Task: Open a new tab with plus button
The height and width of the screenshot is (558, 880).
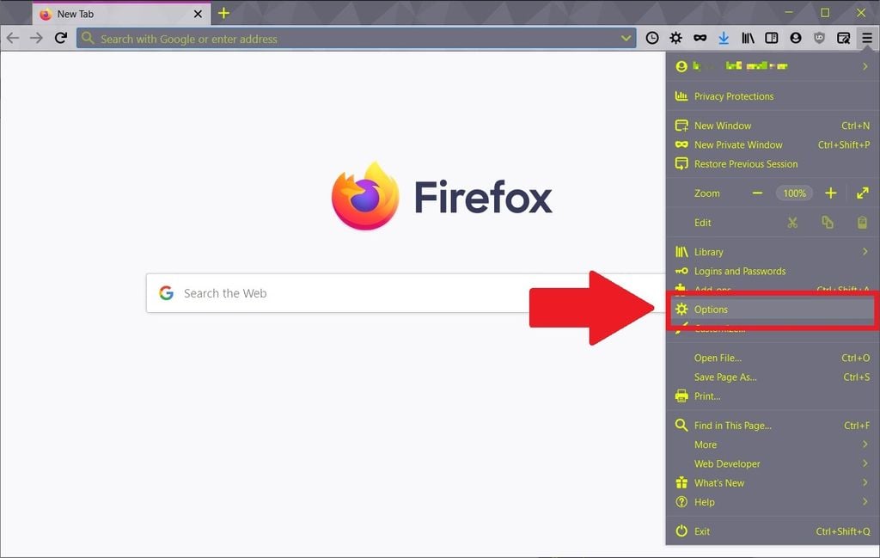Action: [x=223, y=13]
